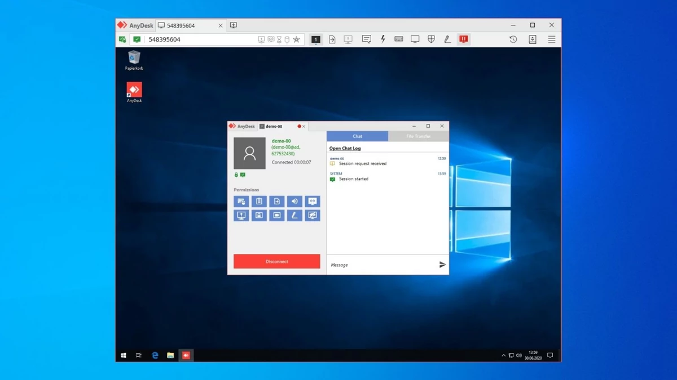Click AnyDesk icon in remote taskbar
The image size is (677, 380).
[186, 355]
